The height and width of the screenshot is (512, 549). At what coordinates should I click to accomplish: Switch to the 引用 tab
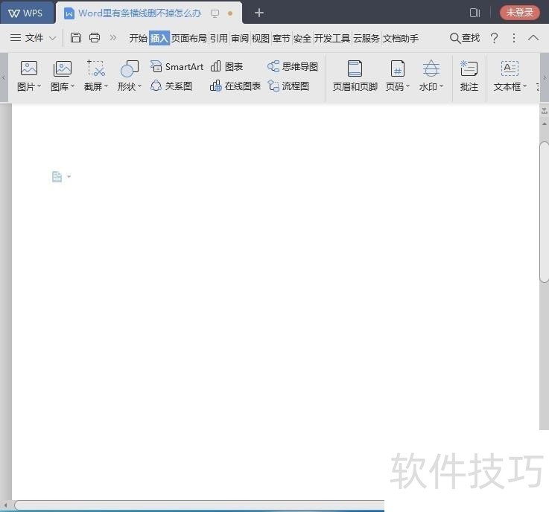(219, 38)
